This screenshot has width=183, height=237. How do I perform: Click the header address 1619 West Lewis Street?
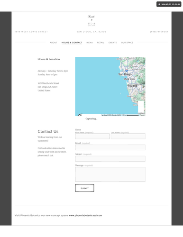(31, 32)
